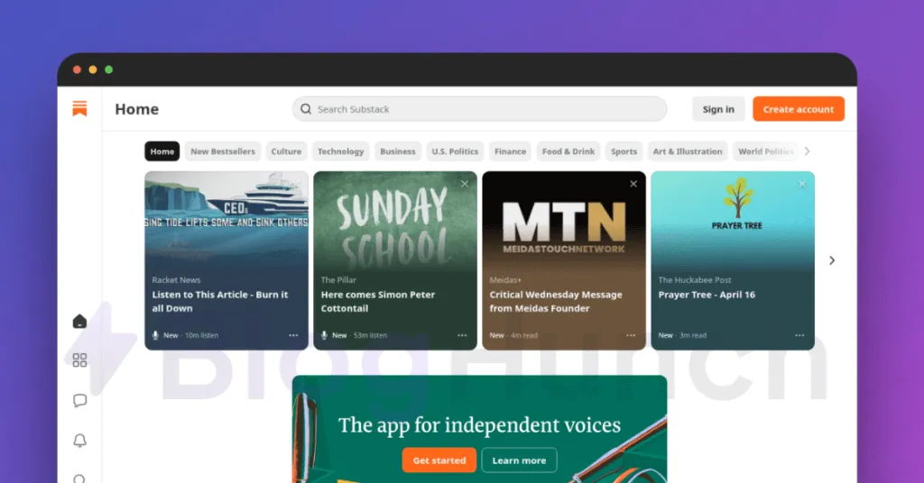Click the 'Home' page heading
This screenshot has height=483, width=924.
point(137,109)
